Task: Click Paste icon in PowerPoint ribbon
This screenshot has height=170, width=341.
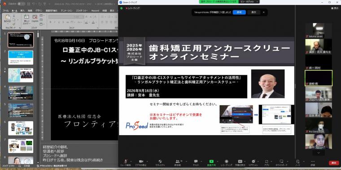Action: tap(8, 17)
